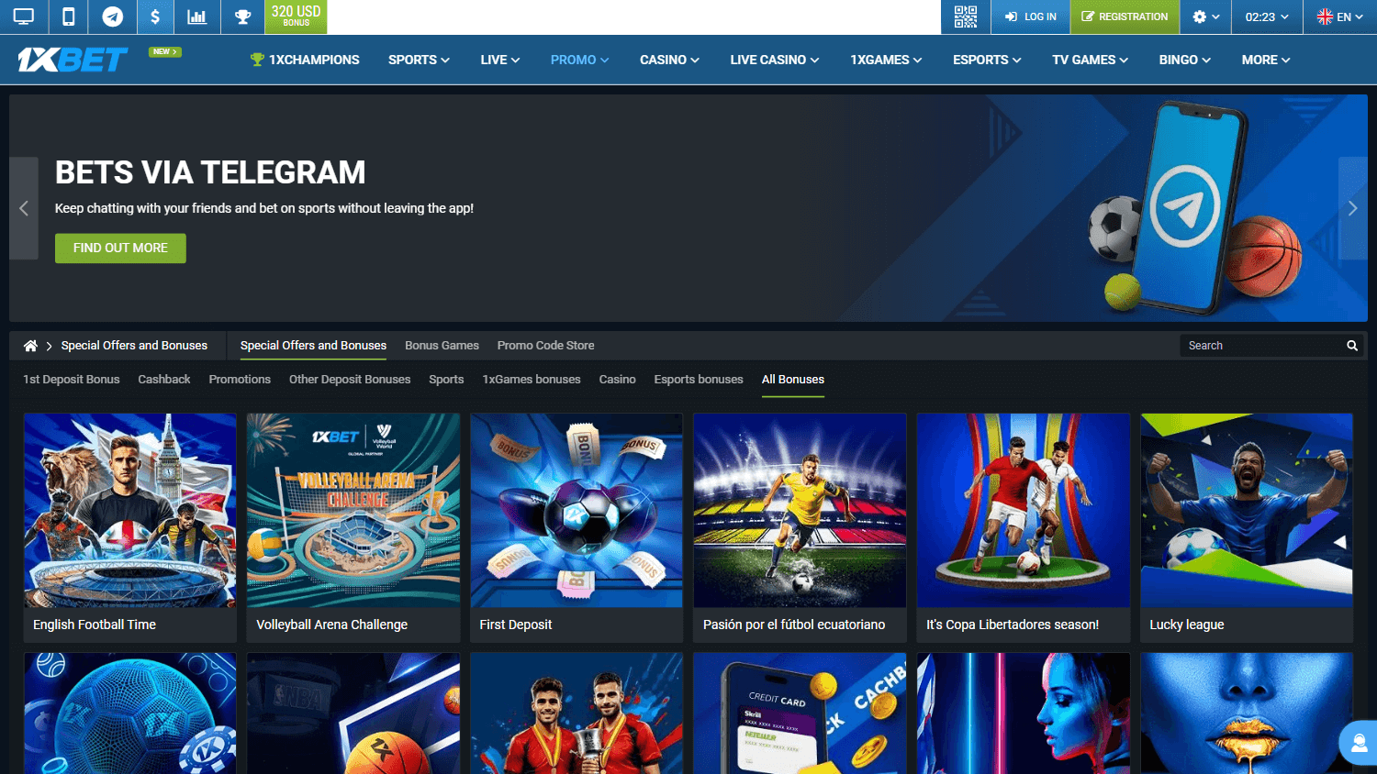Viewport: 1377px width, 774px height.
Task: Open English Football Time promo card
Action: [x=129, y=527]
